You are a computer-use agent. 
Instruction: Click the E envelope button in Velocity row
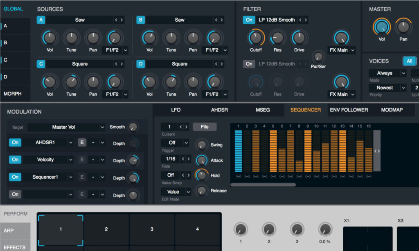point(82,160)
